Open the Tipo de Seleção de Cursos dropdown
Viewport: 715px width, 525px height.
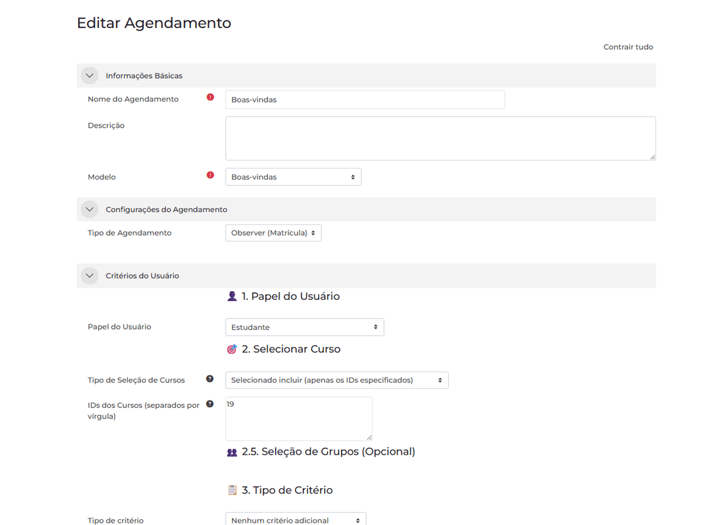[x=336, y=380]
